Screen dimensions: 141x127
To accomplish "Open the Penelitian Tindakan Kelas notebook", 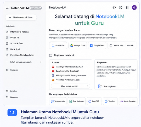I will coord(22,55).
